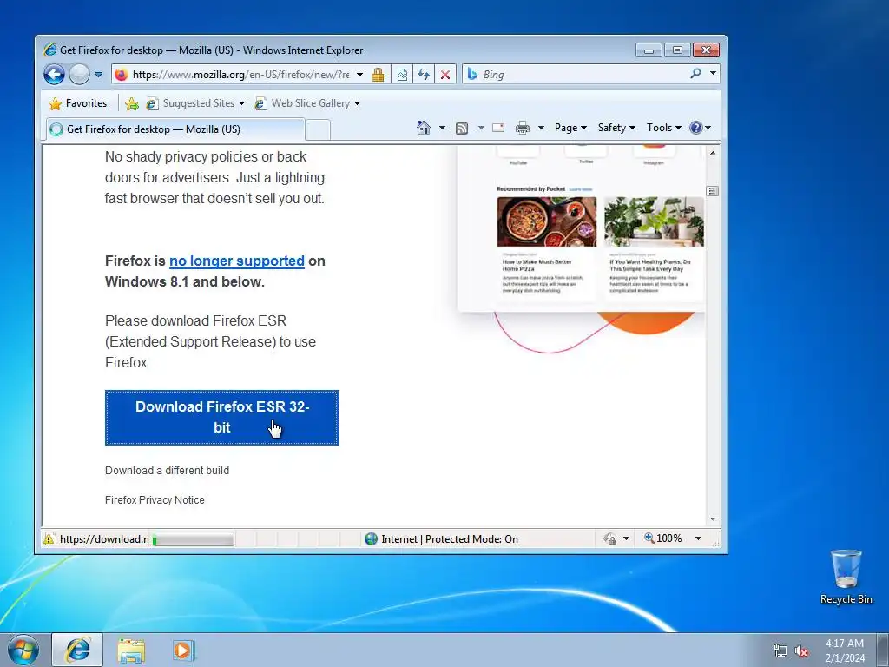Click the houseplants article thumbnail
The image size is (889, 667).
tap(654, 221)
